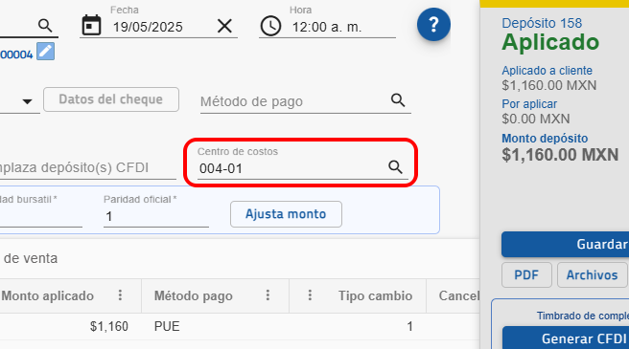Open column menu left of Tipo cambio
629x349 pixels.
click(x=310, y=295)
